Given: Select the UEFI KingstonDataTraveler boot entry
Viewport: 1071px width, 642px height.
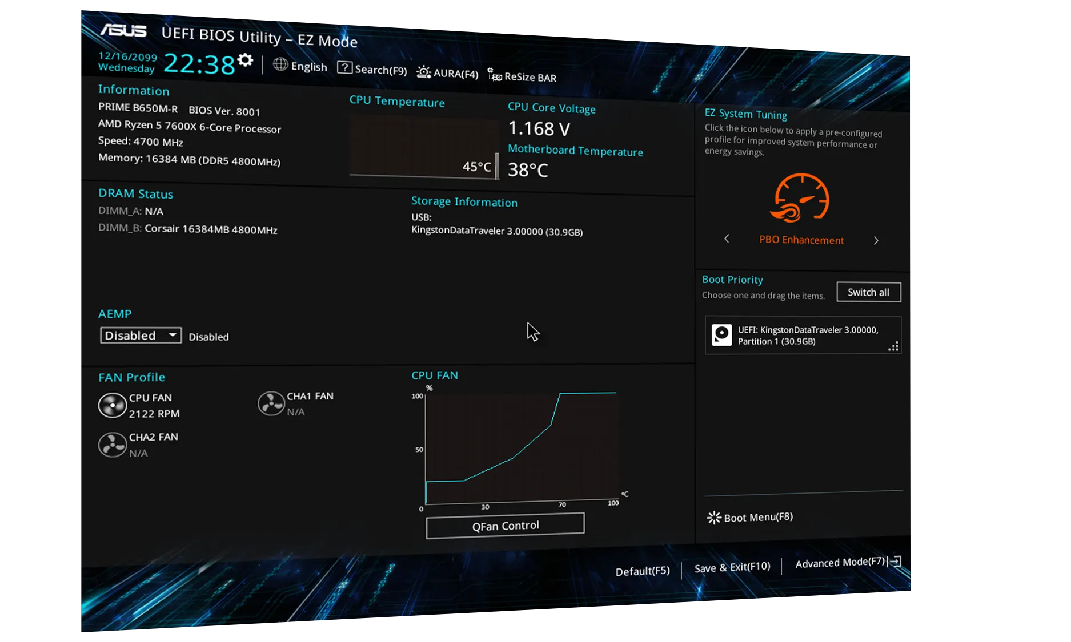Looking at the screenshot, I should 803,336.
